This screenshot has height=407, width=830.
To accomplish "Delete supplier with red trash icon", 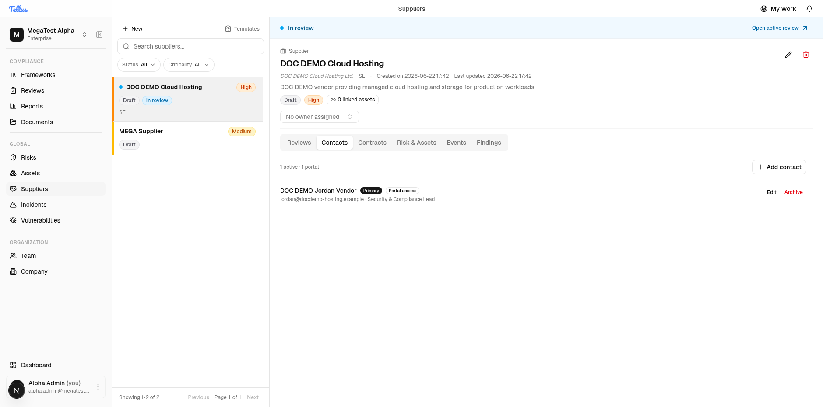I will click(806, 55).
